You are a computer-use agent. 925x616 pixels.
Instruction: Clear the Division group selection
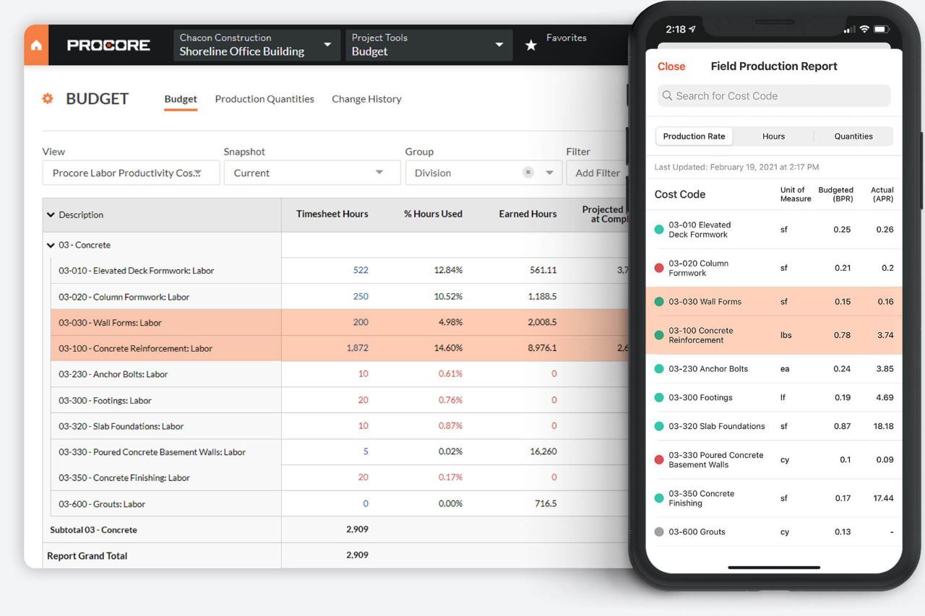point(528,173)
